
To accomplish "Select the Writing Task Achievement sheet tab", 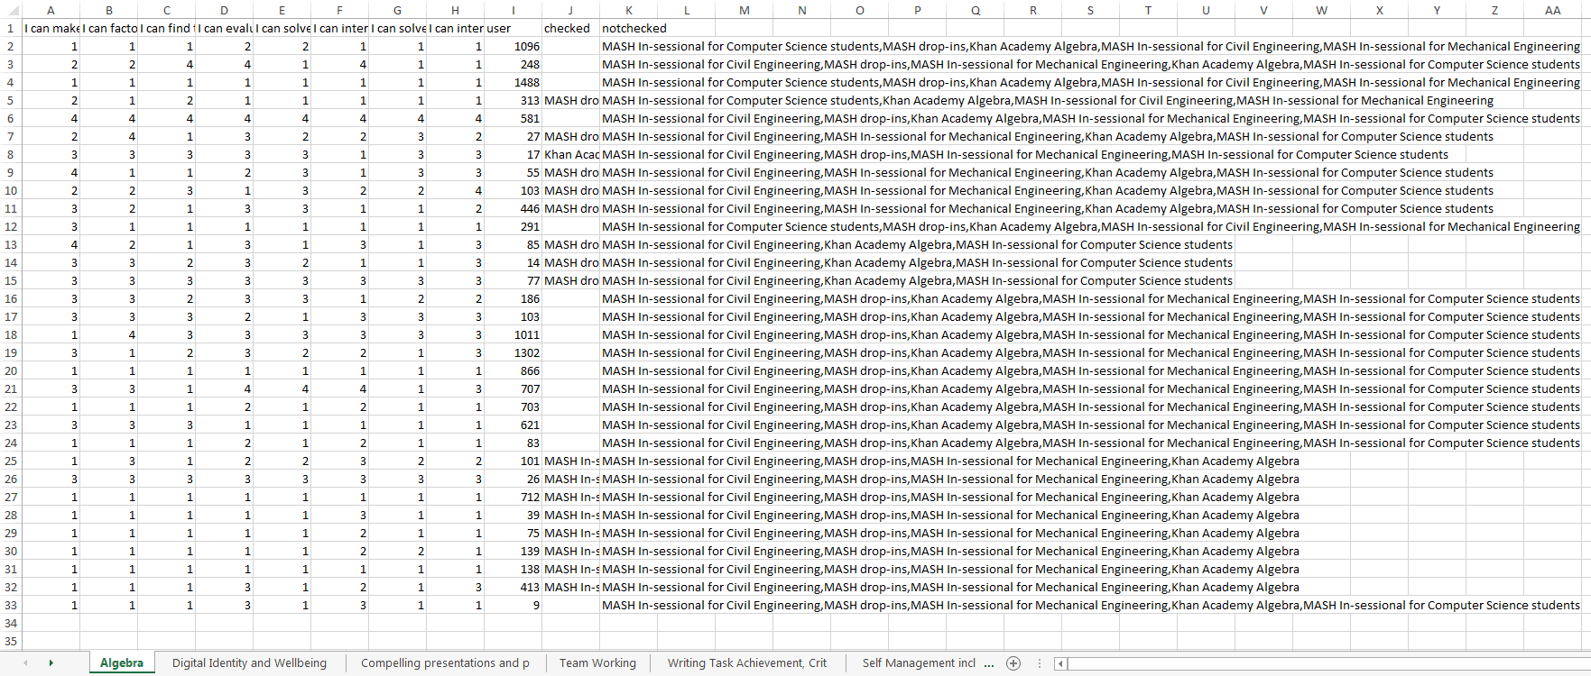I will click(746, 663).
